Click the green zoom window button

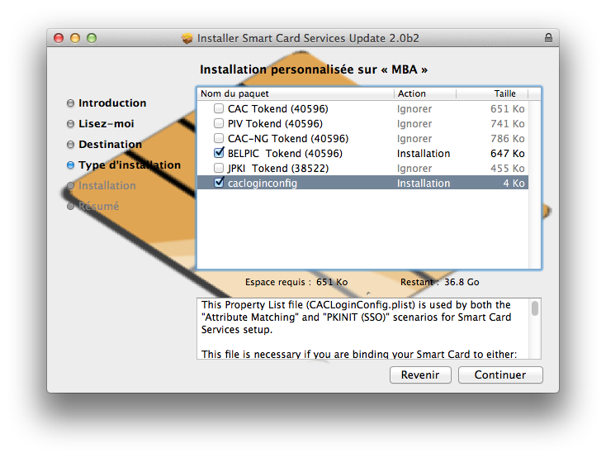[92, 38]
